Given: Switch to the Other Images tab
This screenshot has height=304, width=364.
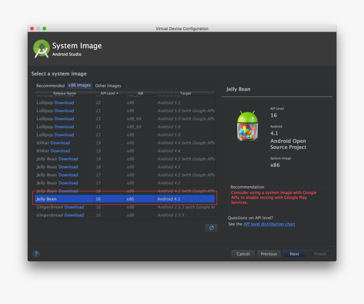Looking at the screenshot, I should tap(108, 86).
